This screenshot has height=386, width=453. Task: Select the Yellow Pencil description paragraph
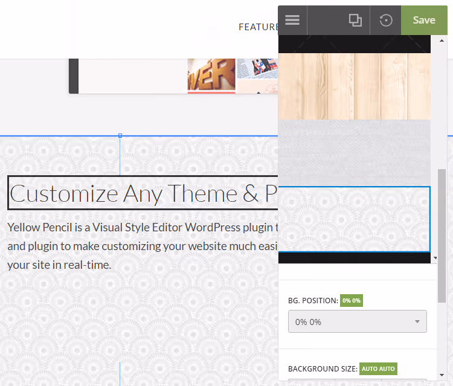click(143, 246)
